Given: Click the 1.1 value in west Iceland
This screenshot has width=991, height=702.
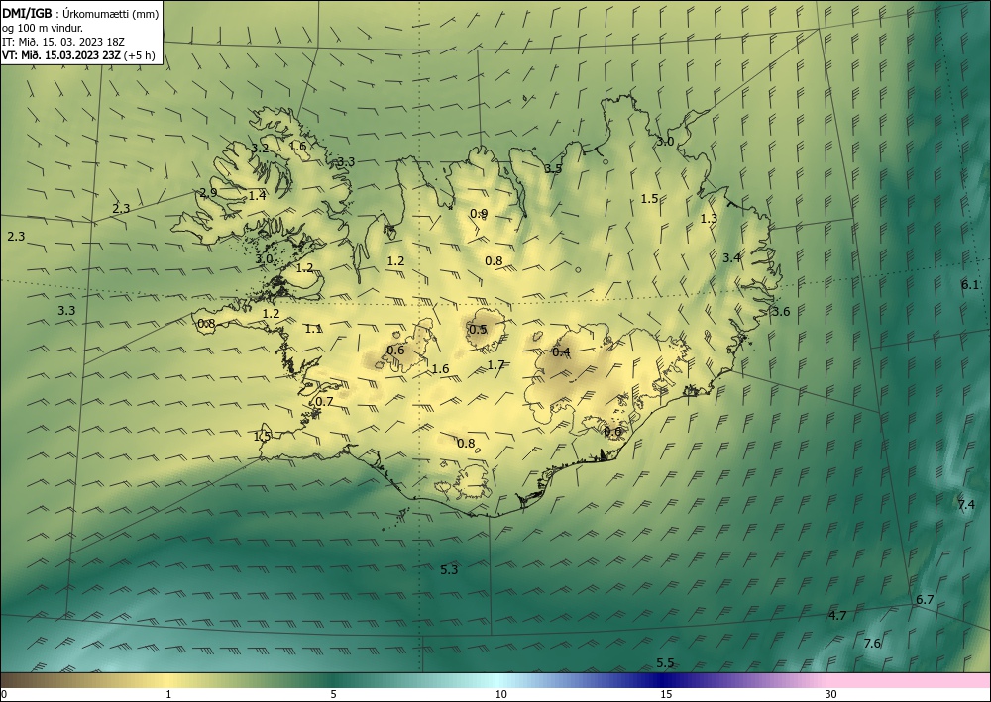Looking at the screenshot, I should (x=313, y=329).
